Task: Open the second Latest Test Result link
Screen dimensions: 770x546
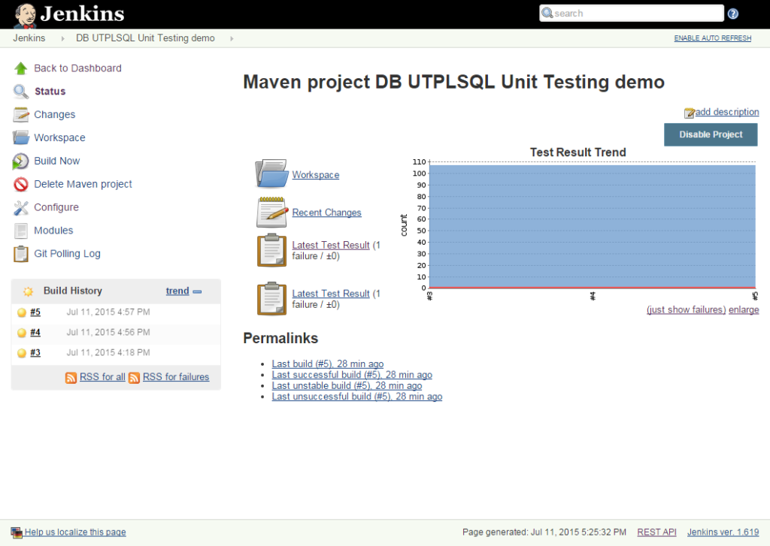Action: (331, 294)
